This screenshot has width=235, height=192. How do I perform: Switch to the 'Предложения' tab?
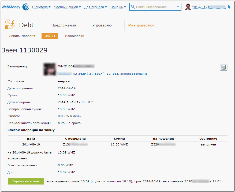click(x=64, y=25)
